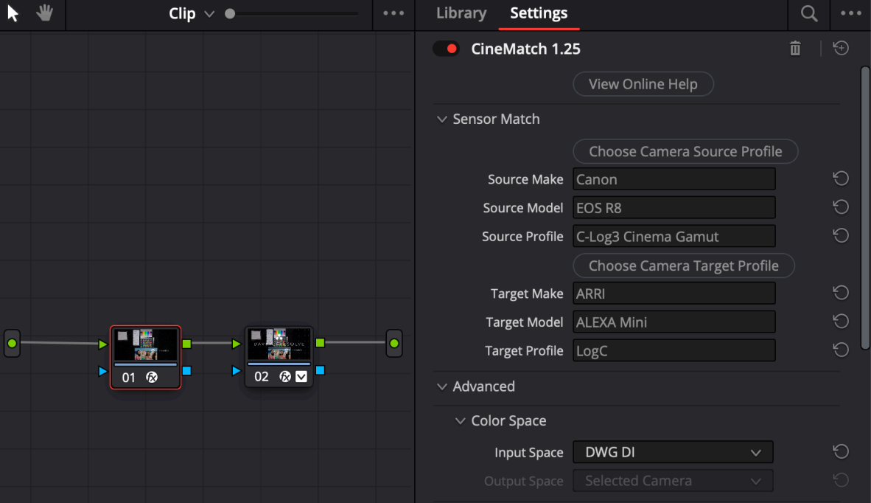Viewport: 871px width, 503px height.
Task: Select the hand pan tool
Action: [46, 13]
